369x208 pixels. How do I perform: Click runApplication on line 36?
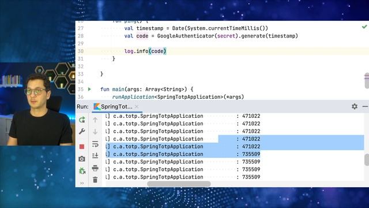133,97
